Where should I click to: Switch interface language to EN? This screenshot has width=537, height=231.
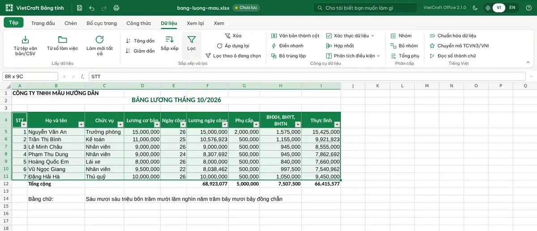[x=512, y=8]
